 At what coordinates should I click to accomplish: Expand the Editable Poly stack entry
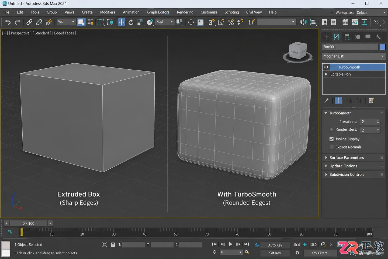pos(326,74)
